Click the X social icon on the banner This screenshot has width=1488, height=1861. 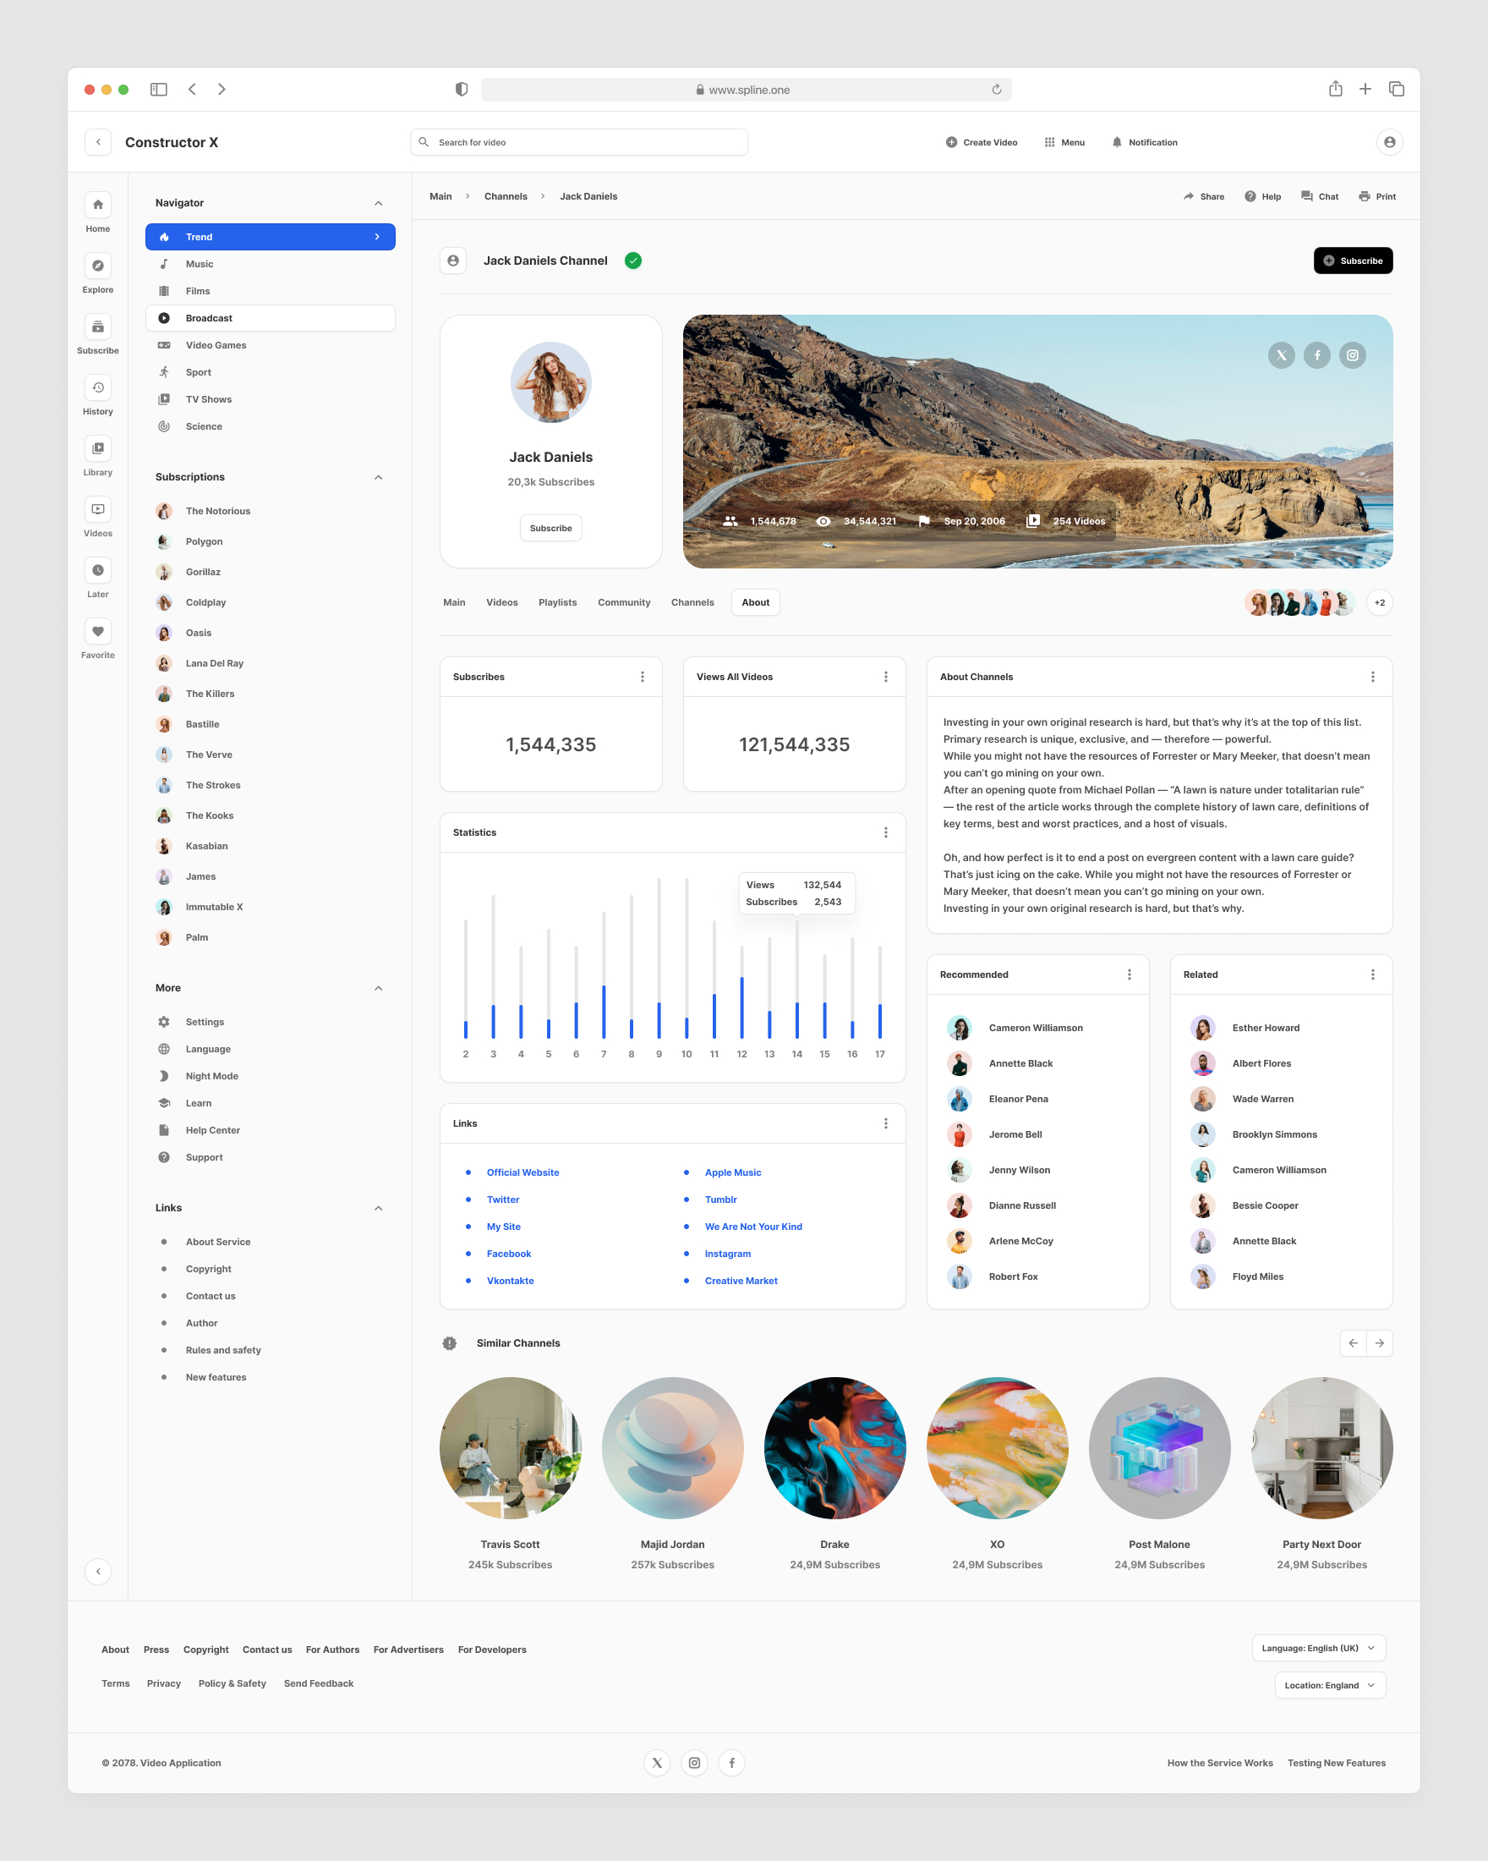pyautogui.click(x=1281, y=354)
